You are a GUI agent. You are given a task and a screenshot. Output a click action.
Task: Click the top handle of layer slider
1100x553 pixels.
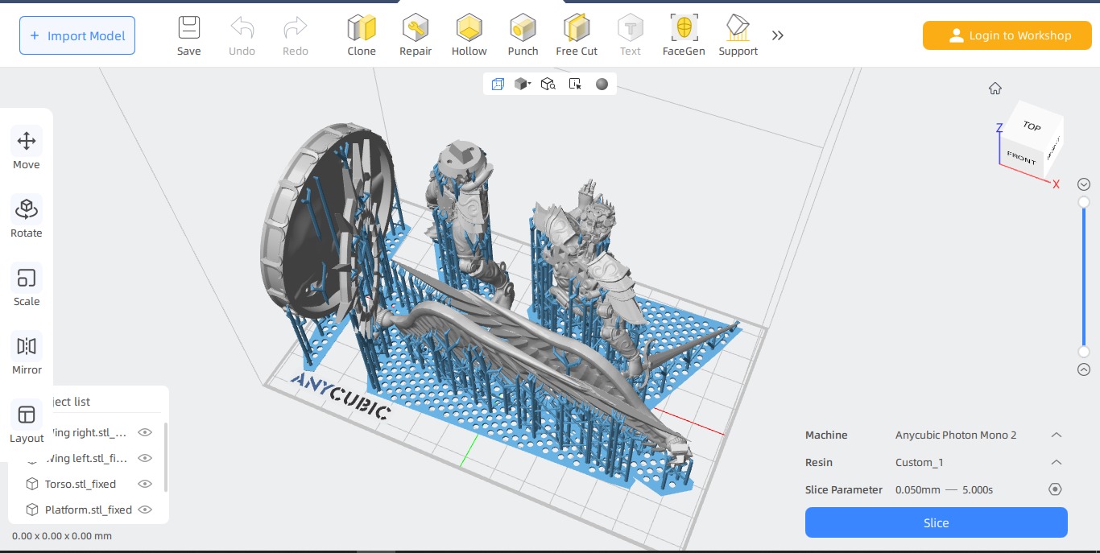click(x=1084, y=202)
